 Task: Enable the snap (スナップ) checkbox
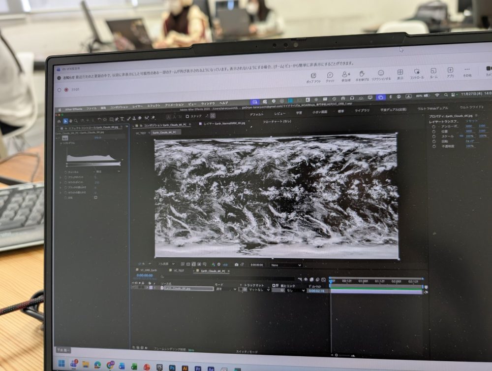point(186,117)
